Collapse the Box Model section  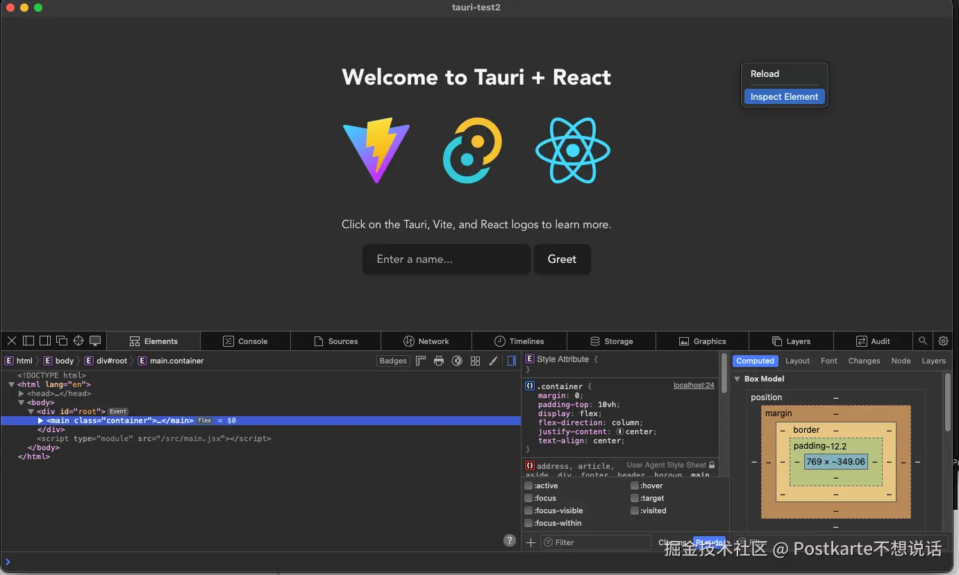[x=737, y=379]
